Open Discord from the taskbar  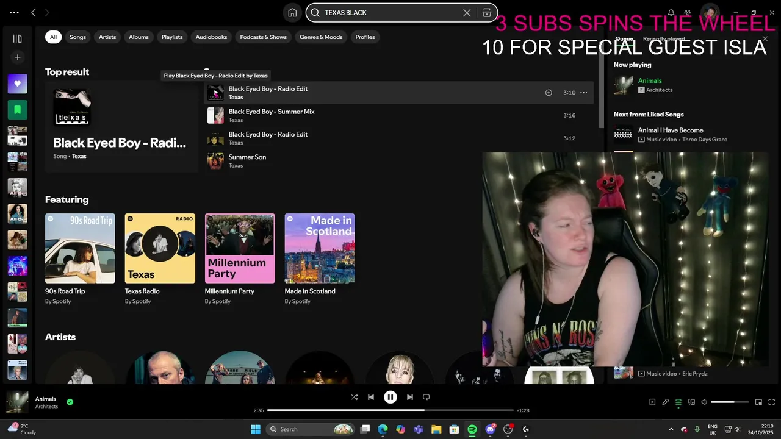click(x=490, y=429)
